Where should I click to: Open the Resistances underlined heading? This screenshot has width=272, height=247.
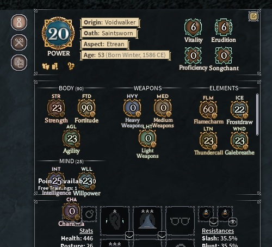(x=218, y=231)
